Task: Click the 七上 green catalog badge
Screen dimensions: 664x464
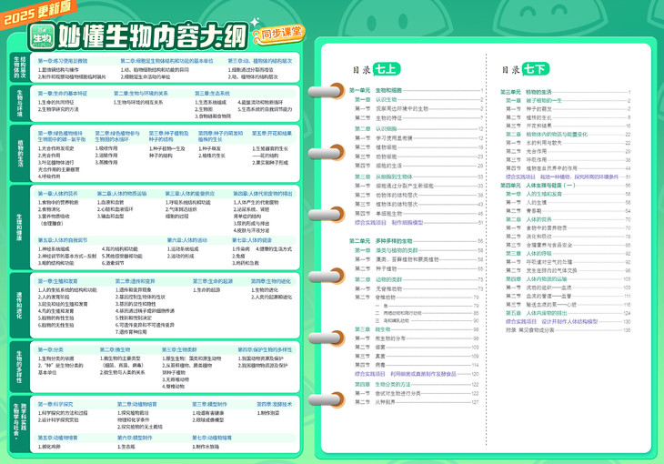Action: click(387, 69)
